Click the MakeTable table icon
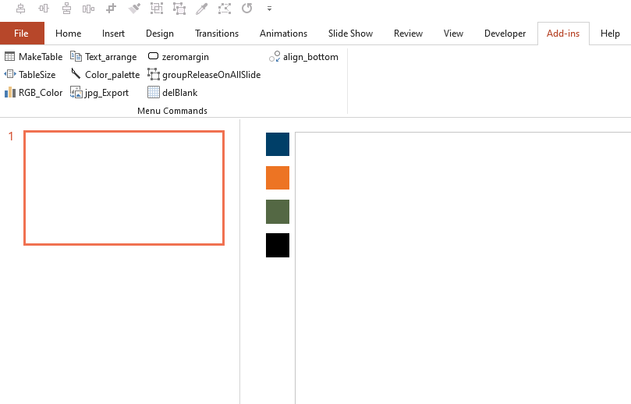Screen dimensions: 631x404 9,56
